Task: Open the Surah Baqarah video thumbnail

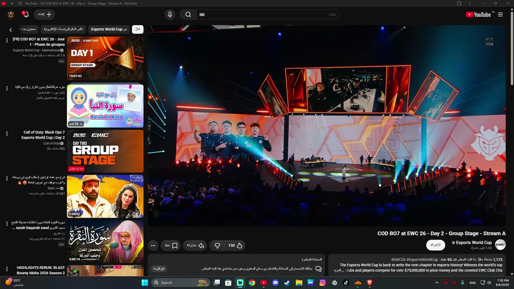Action: (x=105, y=242)
